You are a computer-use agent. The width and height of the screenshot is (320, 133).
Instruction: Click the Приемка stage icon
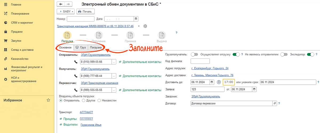130,35
